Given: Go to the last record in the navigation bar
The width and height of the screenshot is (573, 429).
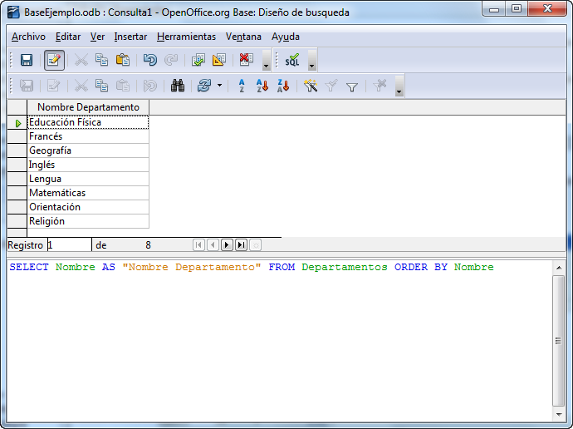Looking at the screenshot, I should tap(241, 244).
